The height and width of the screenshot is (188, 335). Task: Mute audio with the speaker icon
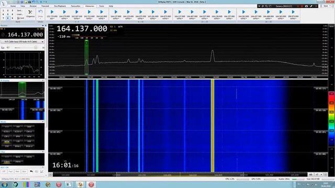click(x=8, y=48)
